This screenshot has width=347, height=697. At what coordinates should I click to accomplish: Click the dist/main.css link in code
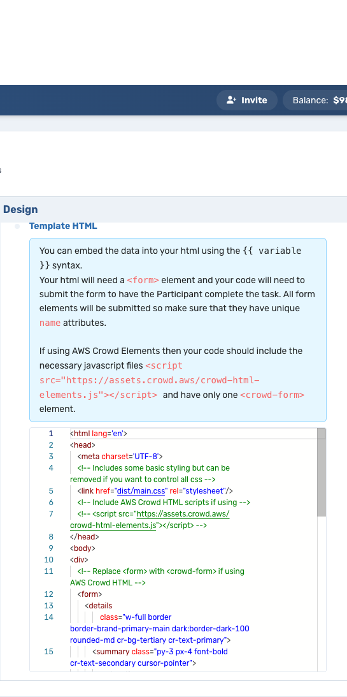coord(141,491)
